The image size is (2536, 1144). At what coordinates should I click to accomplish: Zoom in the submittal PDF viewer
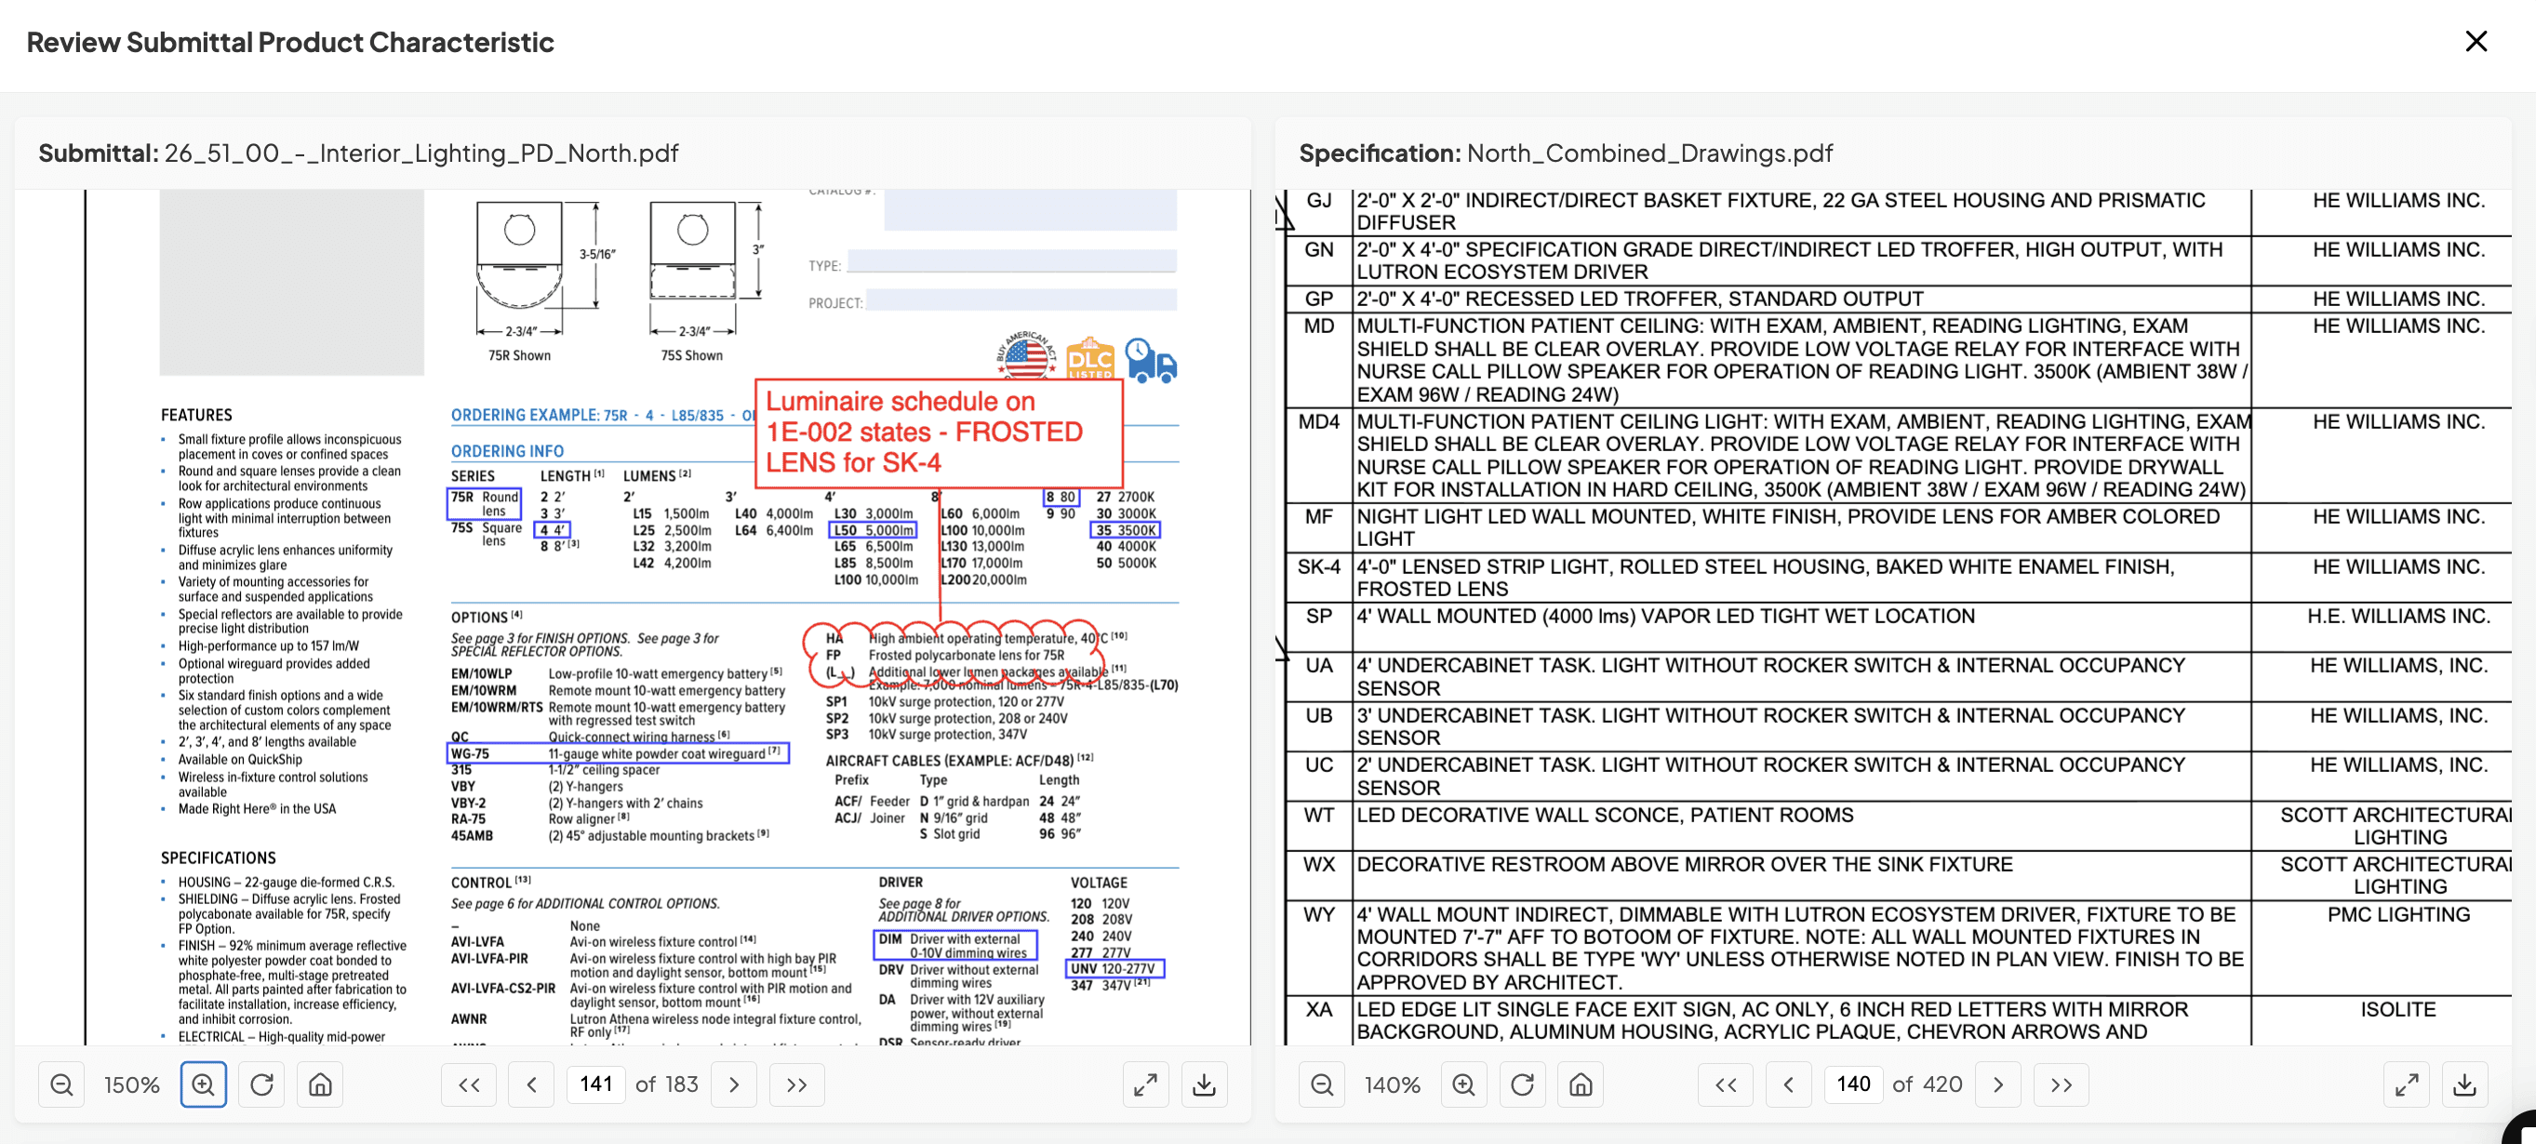point(204,1084)
